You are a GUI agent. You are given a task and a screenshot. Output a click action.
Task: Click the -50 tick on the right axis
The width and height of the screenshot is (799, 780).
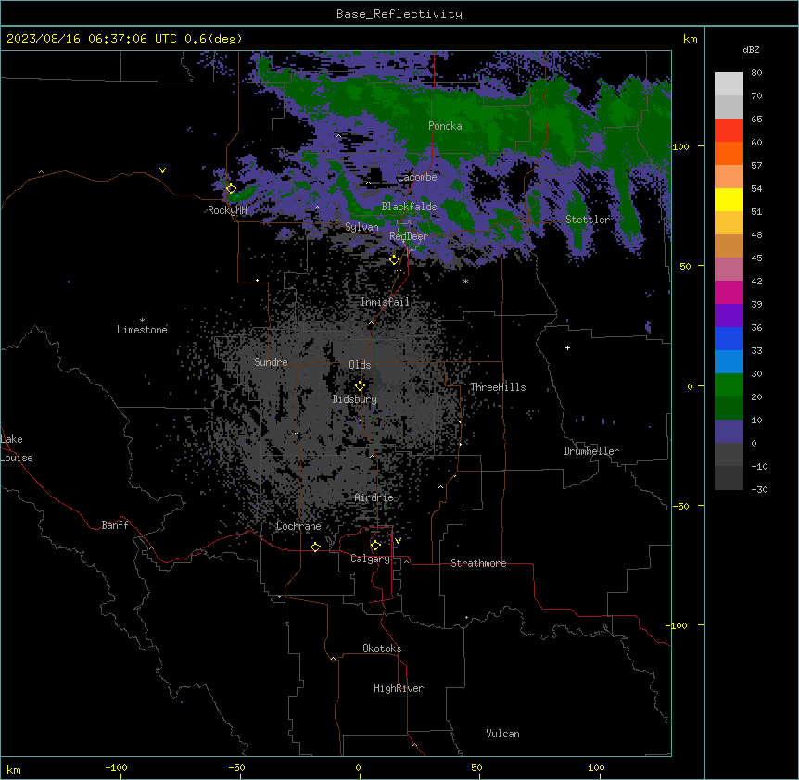(x=680, y=506)
